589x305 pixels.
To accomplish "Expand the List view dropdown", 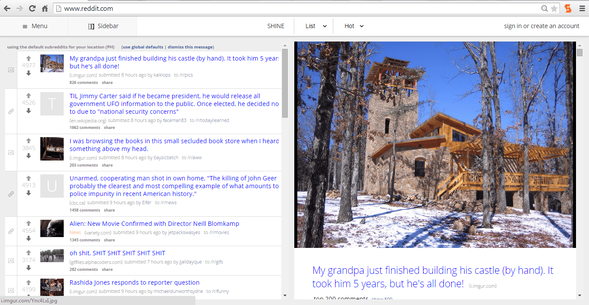I will tap(316, 26).
